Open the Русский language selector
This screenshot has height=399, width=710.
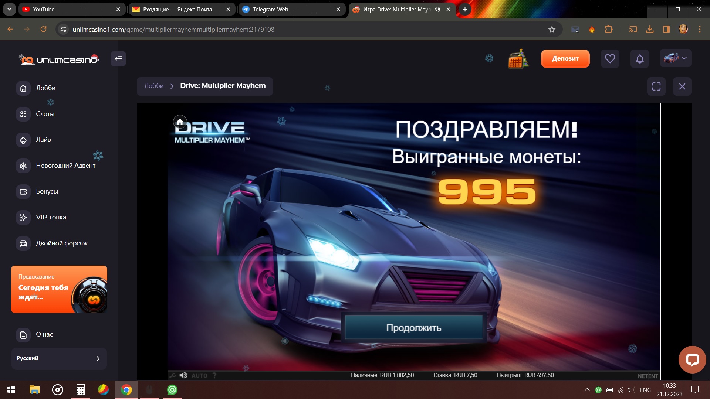[x=59, y=358]
